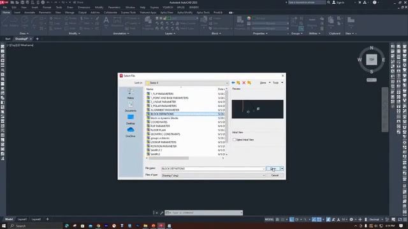
Task: Open the Views dropdown in Select File dialog
Action: (x=265, y=83)
